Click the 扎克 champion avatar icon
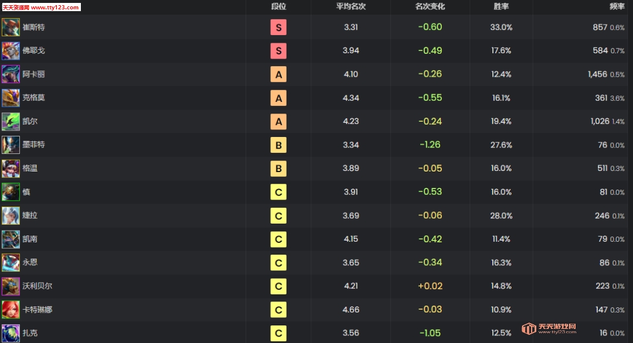The height and width of the screenshot is (343, 633). [x=11, y=333]
